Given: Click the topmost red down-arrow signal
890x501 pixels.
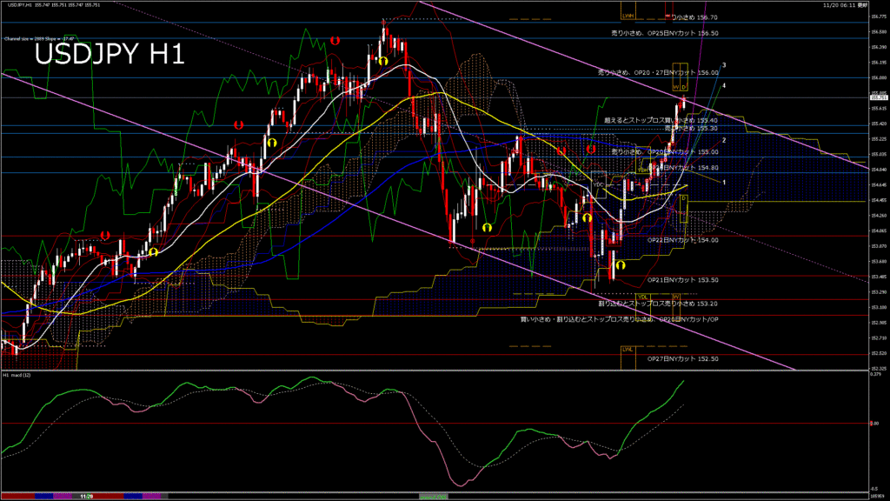Looking at the screenshot, I should point(335,41).
